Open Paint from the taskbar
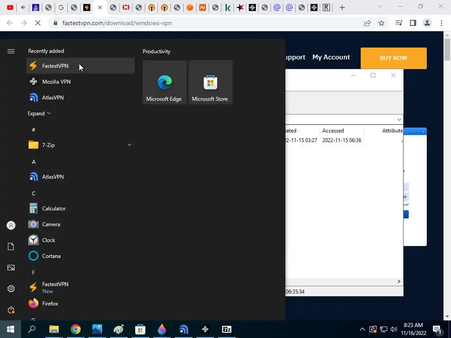451x338 pixels. pos(118,329)
